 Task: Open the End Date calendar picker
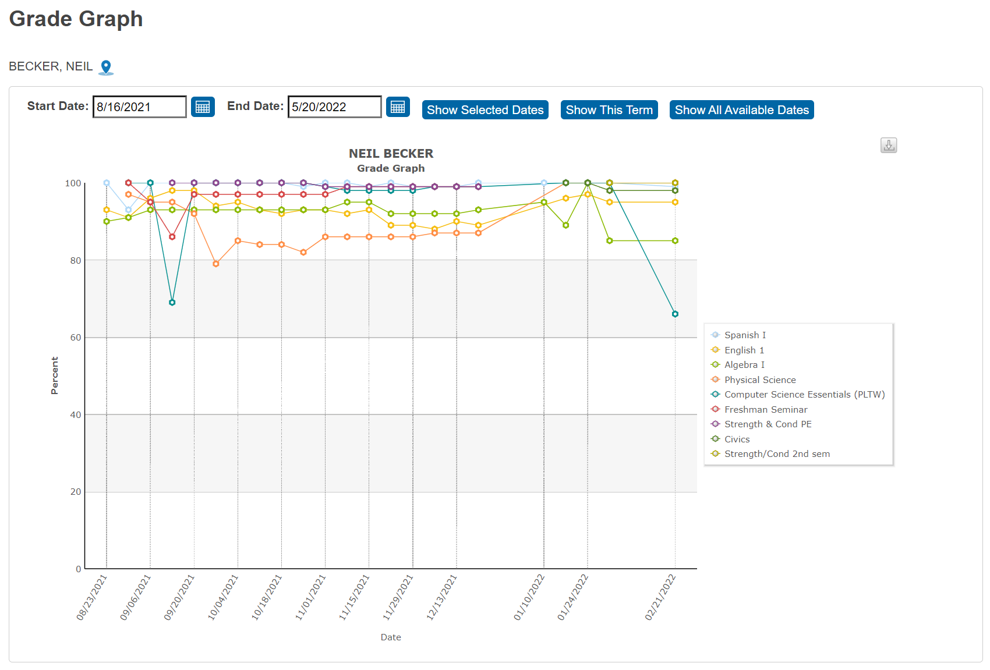pyautogui.click(x=398, y=107)
